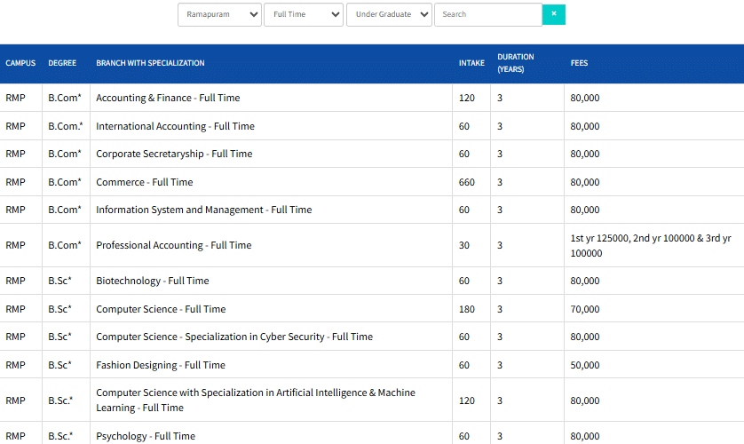Image resolution: width=744 pixels, height=444 pixels.
Task: Click the Degree column header
Action: tap(62, 63)
